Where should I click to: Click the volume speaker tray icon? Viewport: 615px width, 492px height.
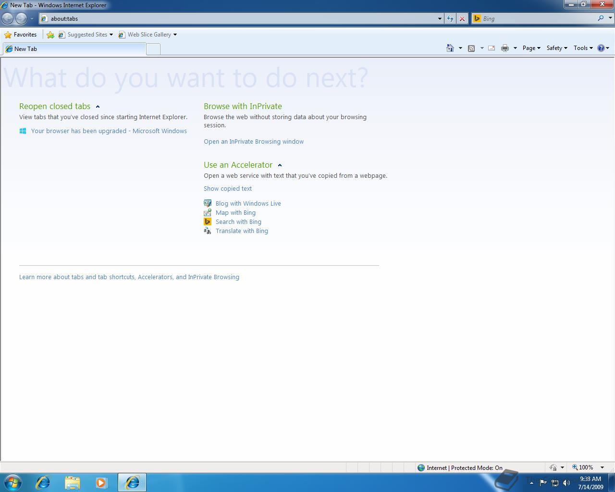pyautogui.click(x=566, y=483)
